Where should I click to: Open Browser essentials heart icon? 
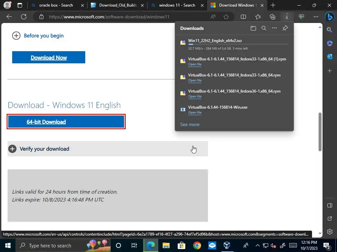tap(301, 17)
